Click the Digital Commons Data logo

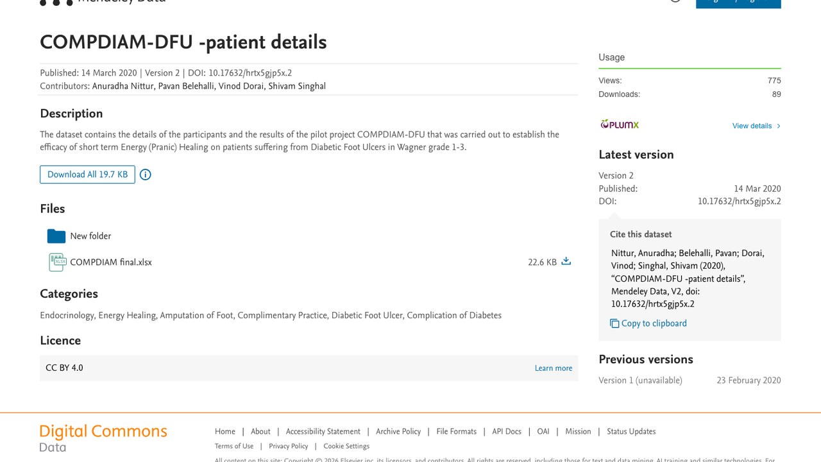(103, 438)
